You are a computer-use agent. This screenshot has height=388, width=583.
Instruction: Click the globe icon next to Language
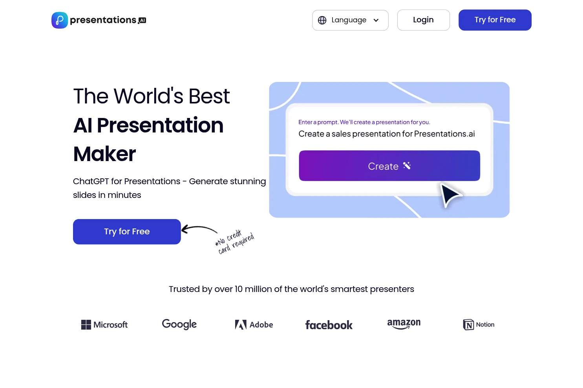(x=322, y=20)
